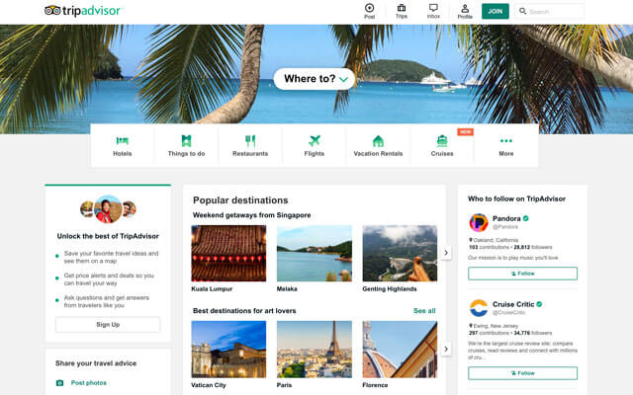Expand the More options menu

pyautogui.click(x=506, y=145)
